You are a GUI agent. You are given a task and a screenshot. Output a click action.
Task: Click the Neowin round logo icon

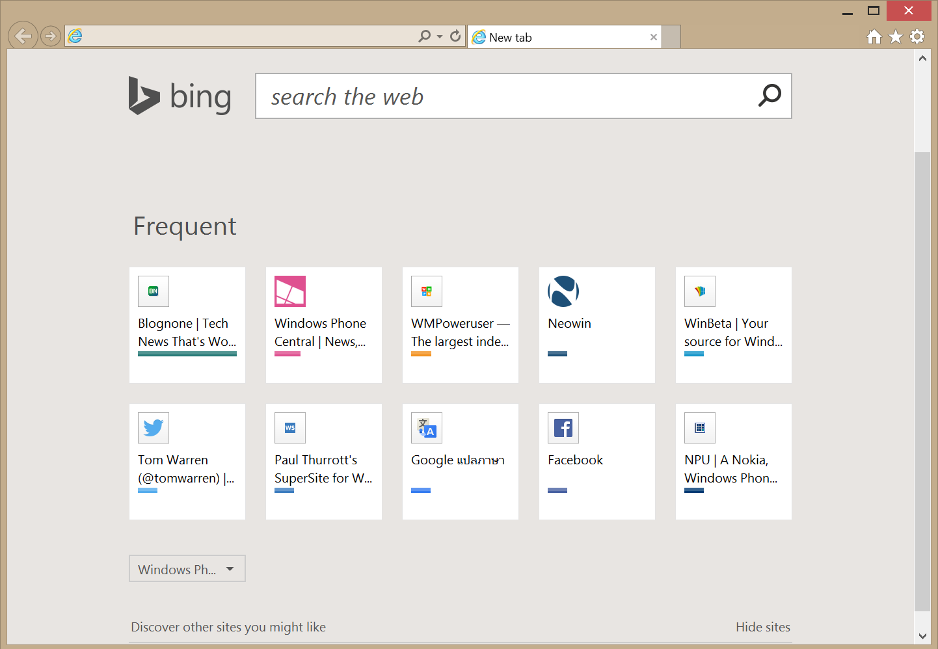pyautogui.click(x=563, y=291)
